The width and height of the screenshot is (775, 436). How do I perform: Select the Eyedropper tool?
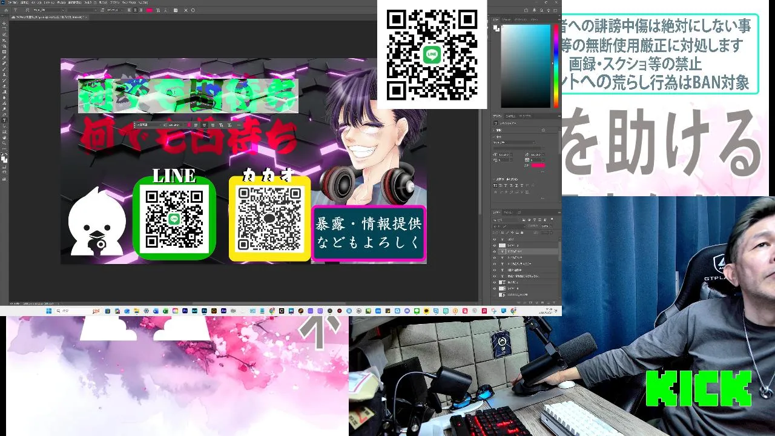click(5, 58)
